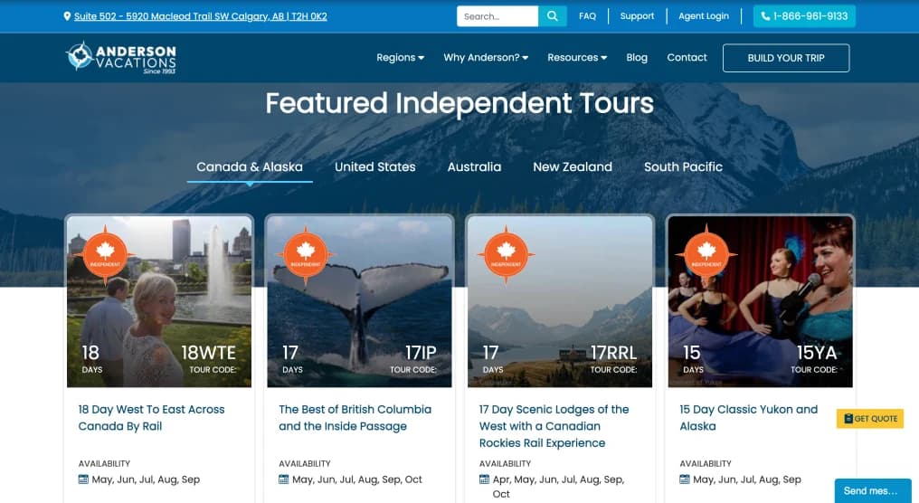Click the search magnifier icon button

click(552, 16)
